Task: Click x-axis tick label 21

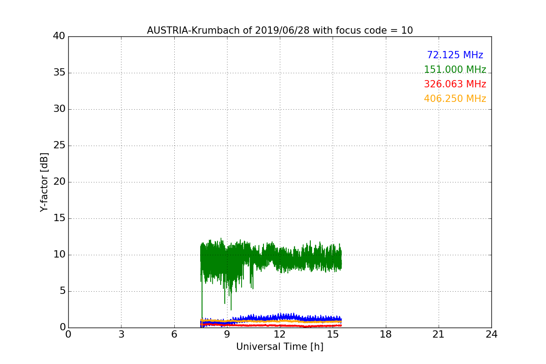Action: 439,334
